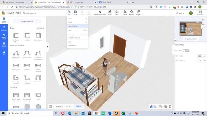Open the user avatar T

[x=191, y=13]
